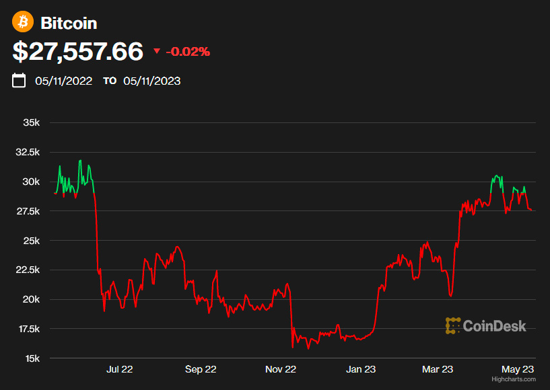Click the Jul 22 x-axis label

click(x=120, y=369)
